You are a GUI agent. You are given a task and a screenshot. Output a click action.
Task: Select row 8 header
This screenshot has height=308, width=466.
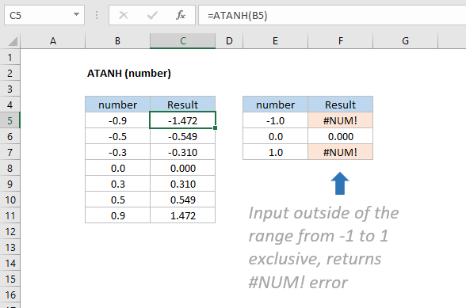click(10, 168)
